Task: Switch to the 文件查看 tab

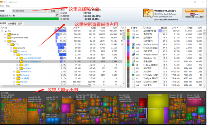Action: pyautogui.click(x=12, y=23)
